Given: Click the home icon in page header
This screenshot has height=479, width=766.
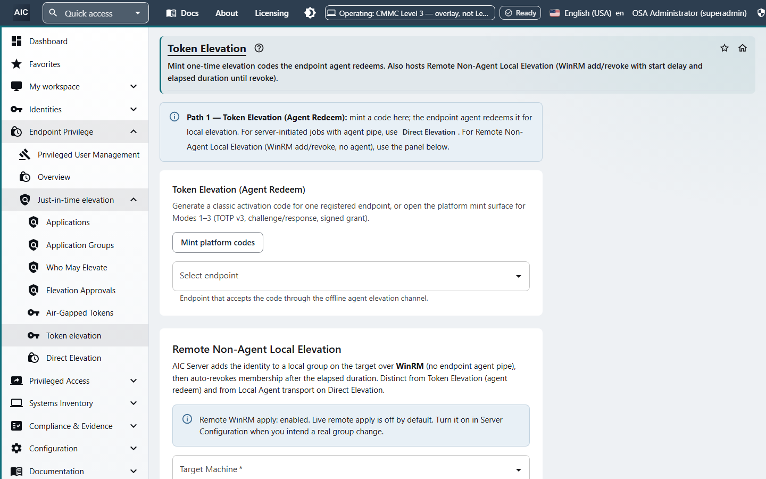Looking at the screenshot, I should coord(743,48).
